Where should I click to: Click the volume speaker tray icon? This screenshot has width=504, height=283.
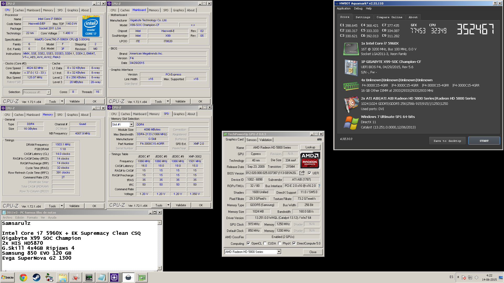pyautogui.click(x=476, y=277)
